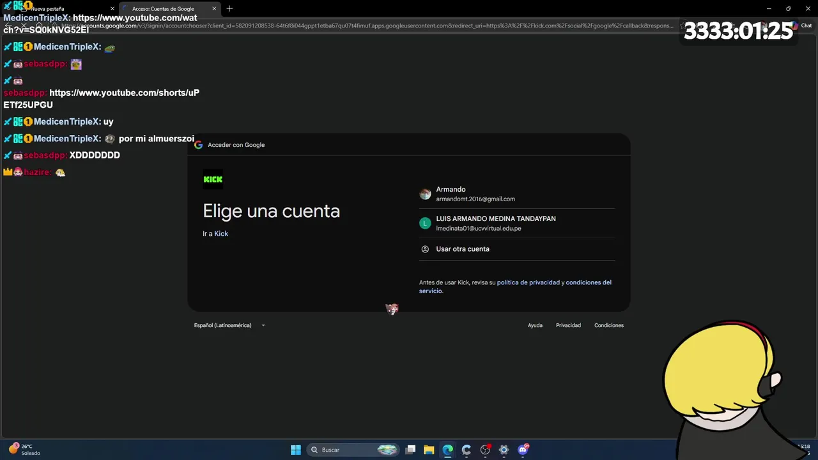The height and width of the screenshot is (460, 818).
Task: Open the OBS Studio taskbar icon
Action: 485,450
